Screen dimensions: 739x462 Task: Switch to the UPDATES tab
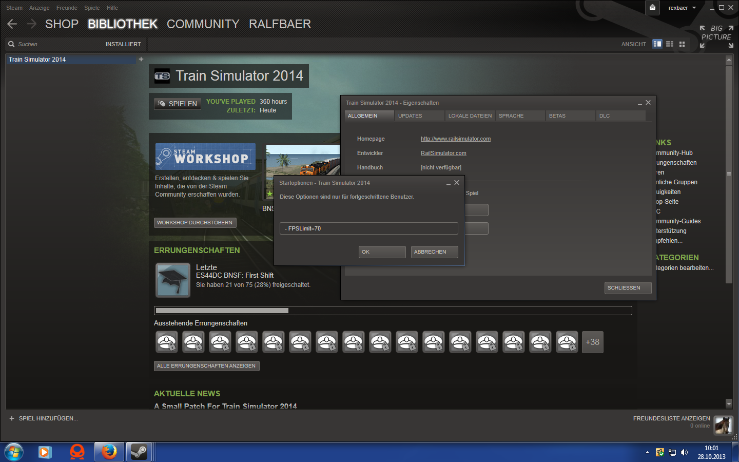[420, 116]
